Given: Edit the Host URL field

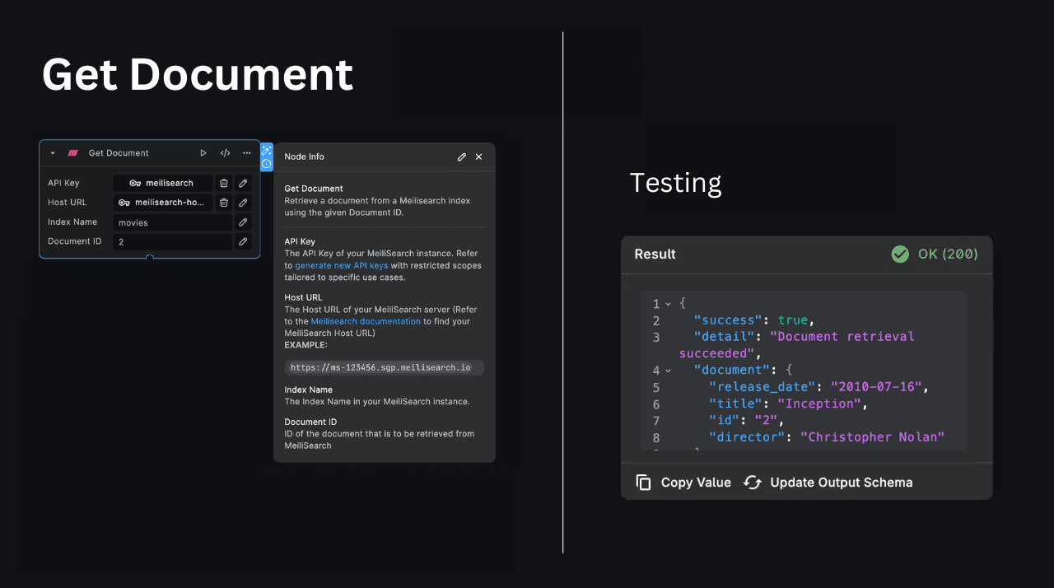Looking at the screenshot, I should (243, 203).
